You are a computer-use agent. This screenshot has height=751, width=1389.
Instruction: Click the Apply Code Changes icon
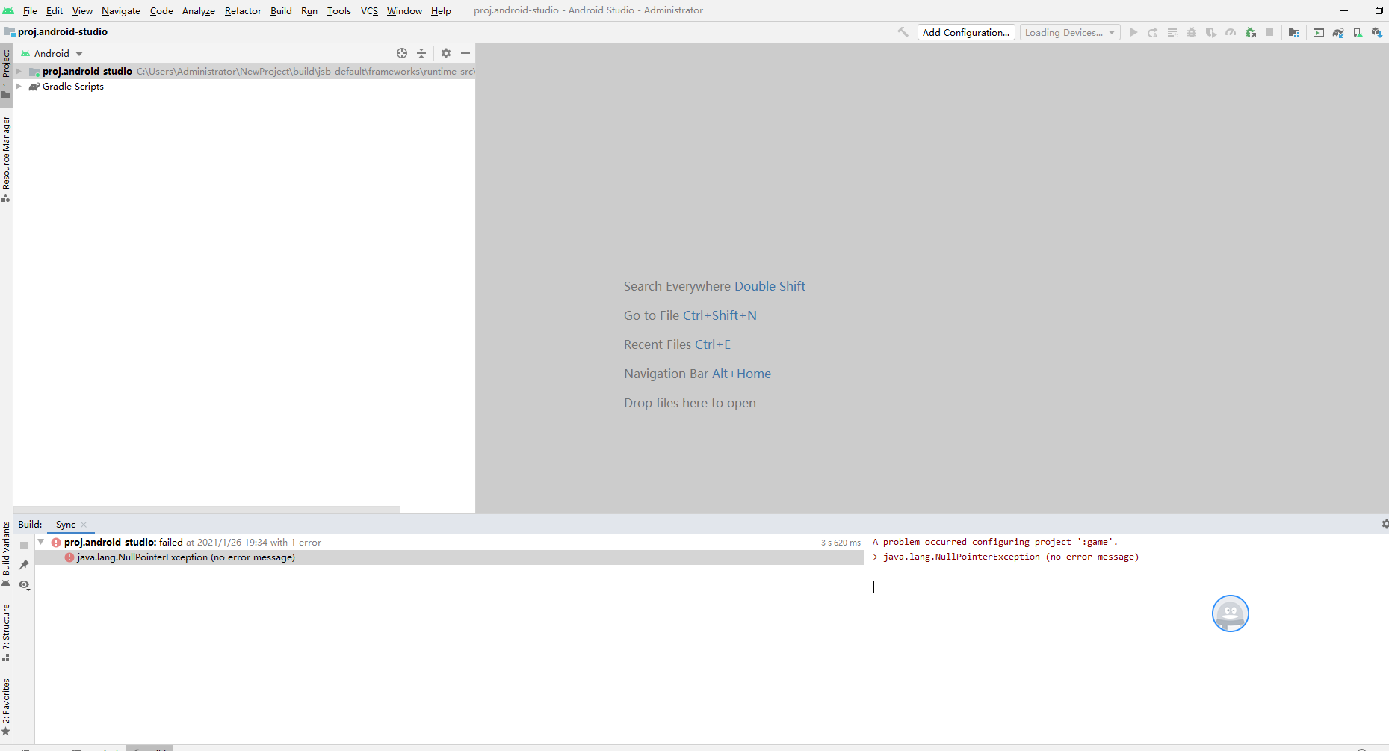pyautogui.click(x=1172, y=32)
